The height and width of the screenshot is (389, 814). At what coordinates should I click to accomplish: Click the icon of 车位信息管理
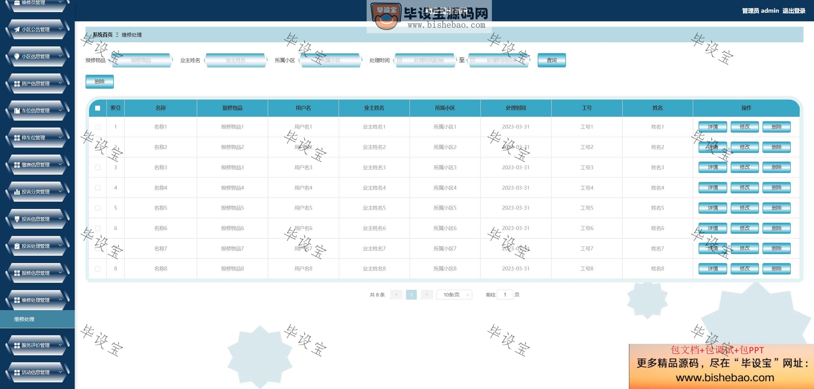tap(17, 111)
